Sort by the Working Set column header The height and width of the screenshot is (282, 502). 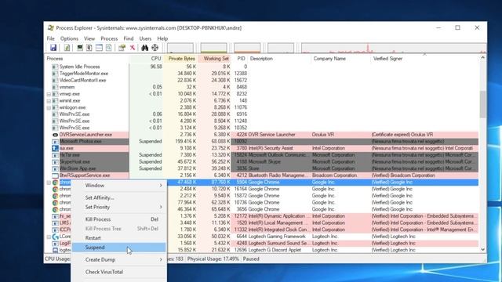click(214, 59)
